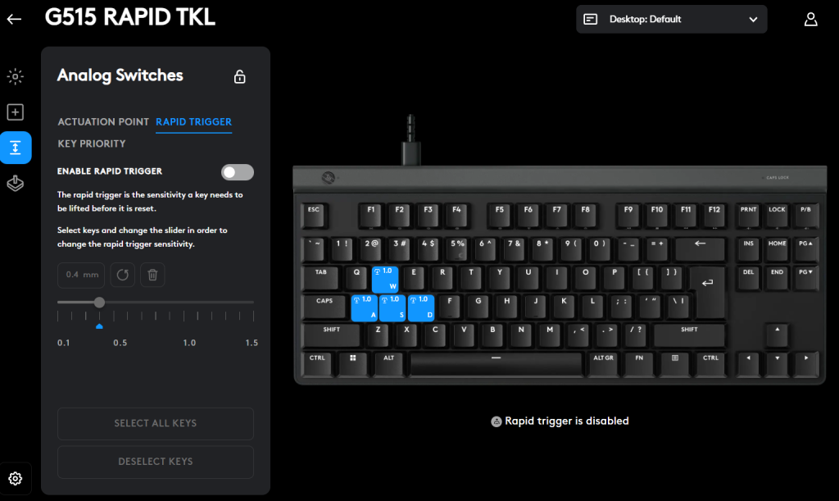
Task: Go back using the arrow icon
Action: 15,19
